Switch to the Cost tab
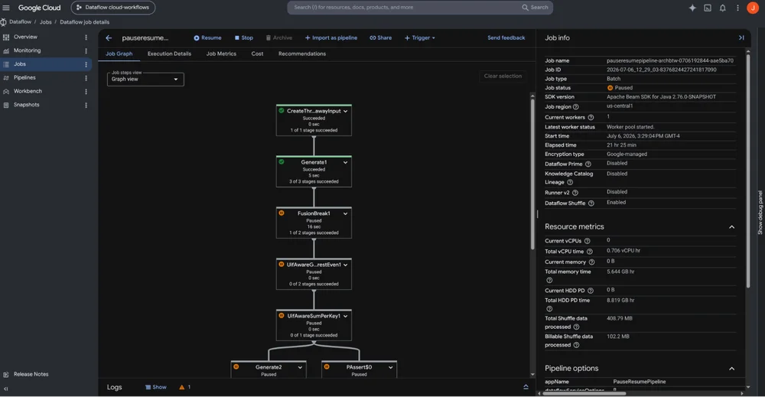This screenshot has height=397, width=765. pyautogui.click(x=257, y=54)
